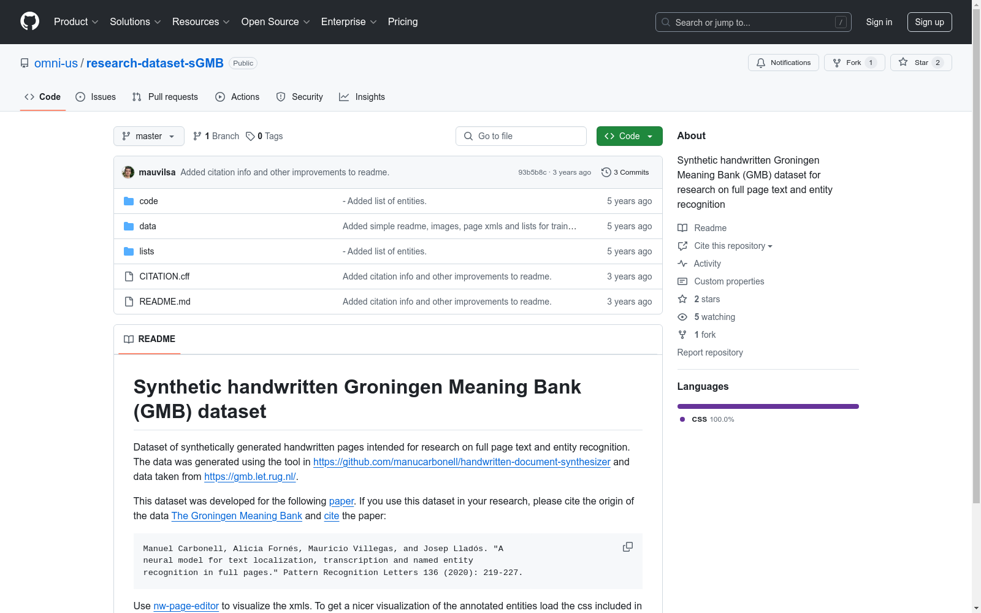Click the CSS purple language dot

682,419
